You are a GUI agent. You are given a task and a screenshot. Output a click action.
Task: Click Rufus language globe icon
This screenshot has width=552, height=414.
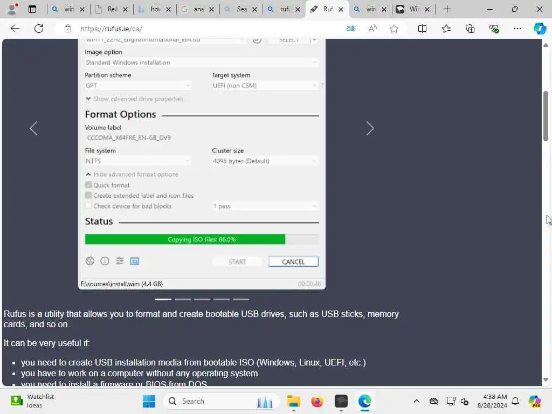90,261
